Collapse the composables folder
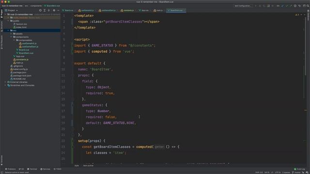Image resolution: width=310 pixels, height=174 pixels. pyautogui.click(x=14, y=40)
